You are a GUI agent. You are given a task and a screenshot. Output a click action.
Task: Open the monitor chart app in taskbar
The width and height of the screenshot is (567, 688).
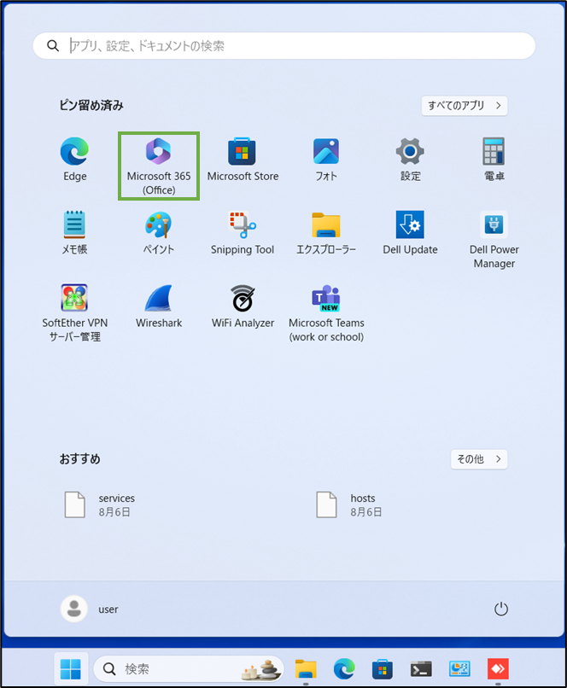[459, 668]
